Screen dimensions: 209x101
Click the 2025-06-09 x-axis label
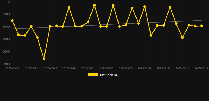[145, 68]
